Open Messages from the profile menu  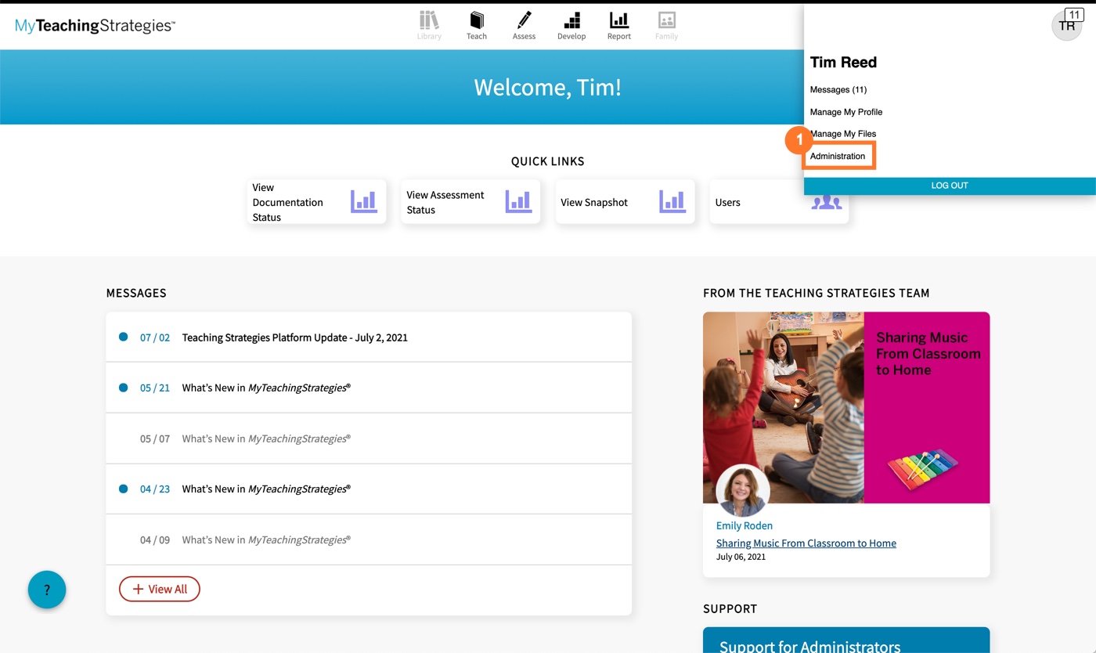[838, 89]
